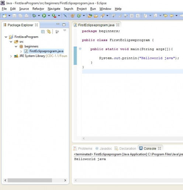
Task: Open the Package Explorer View Menu triangle
Action: 65,30
